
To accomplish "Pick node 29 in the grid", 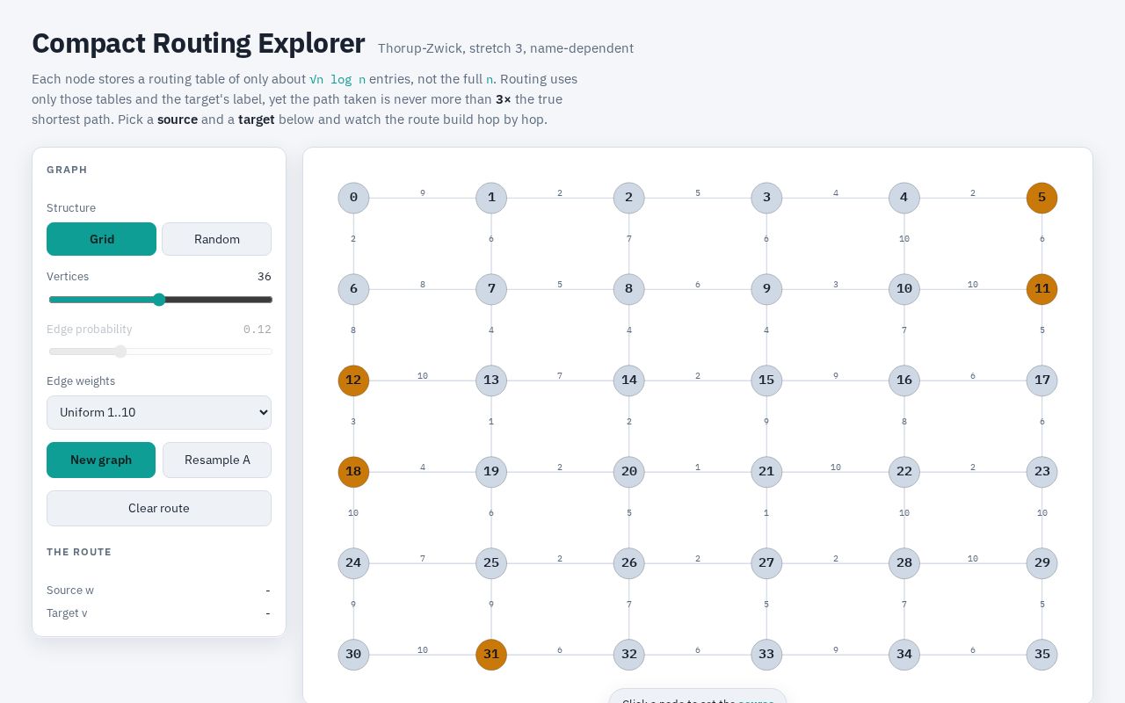I will (x=1042, y=563).
